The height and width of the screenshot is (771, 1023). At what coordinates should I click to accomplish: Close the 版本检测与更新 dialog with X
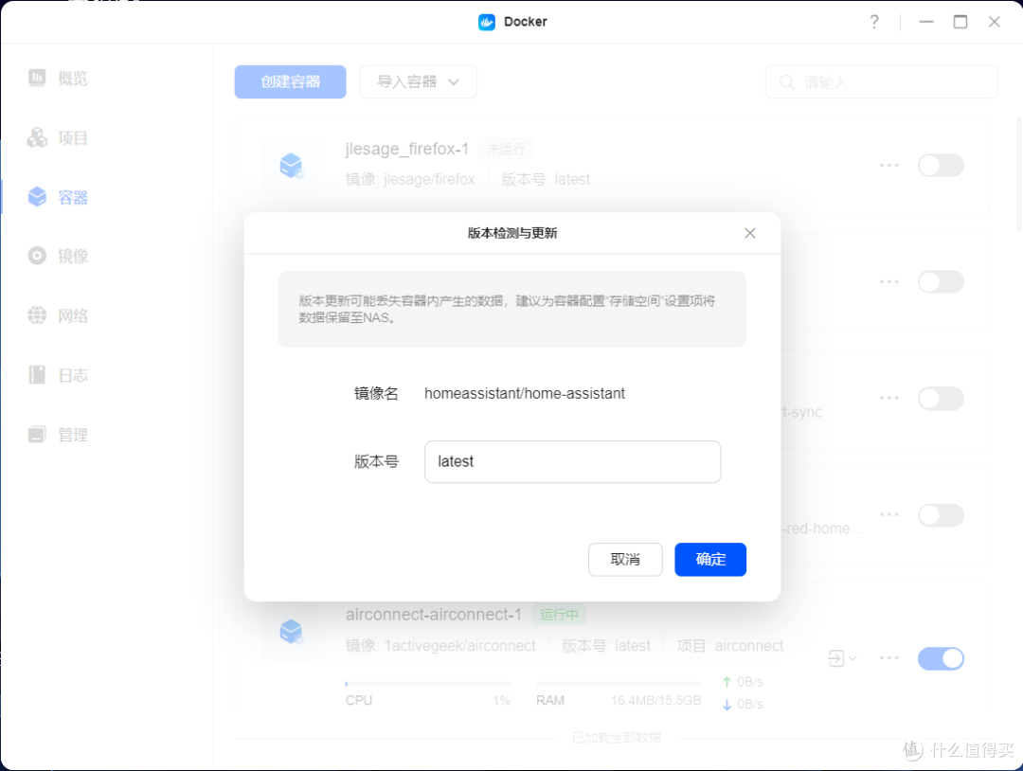coord(750,233)
